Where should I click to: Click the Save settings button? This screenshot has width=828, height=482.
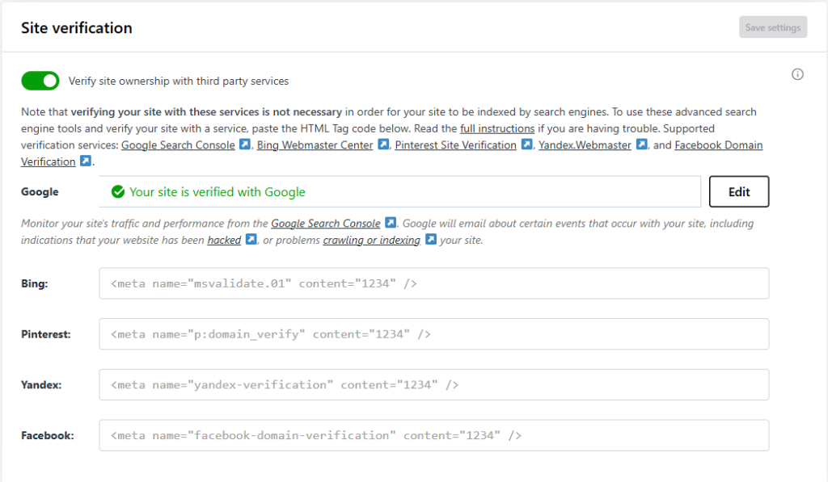pyautogui.click(x=772, y=27)
